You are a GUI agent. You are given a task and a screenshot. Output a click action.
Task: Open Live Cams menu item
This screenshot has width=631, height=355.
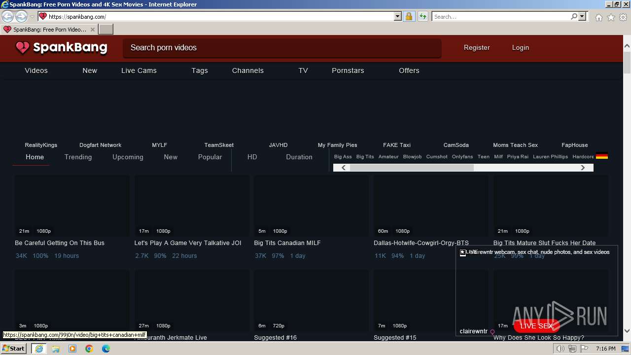[x=139, y=71]
